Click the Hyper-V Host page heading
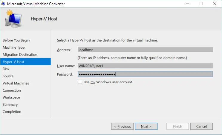The height and width of the screenshot is (135, 222). point(44,19)
